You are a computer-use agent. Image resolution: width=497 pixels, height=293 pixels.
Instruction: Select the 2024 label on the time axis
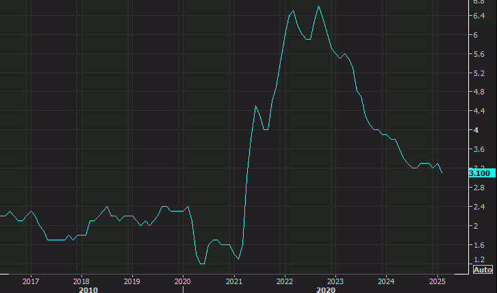(386, 281)
